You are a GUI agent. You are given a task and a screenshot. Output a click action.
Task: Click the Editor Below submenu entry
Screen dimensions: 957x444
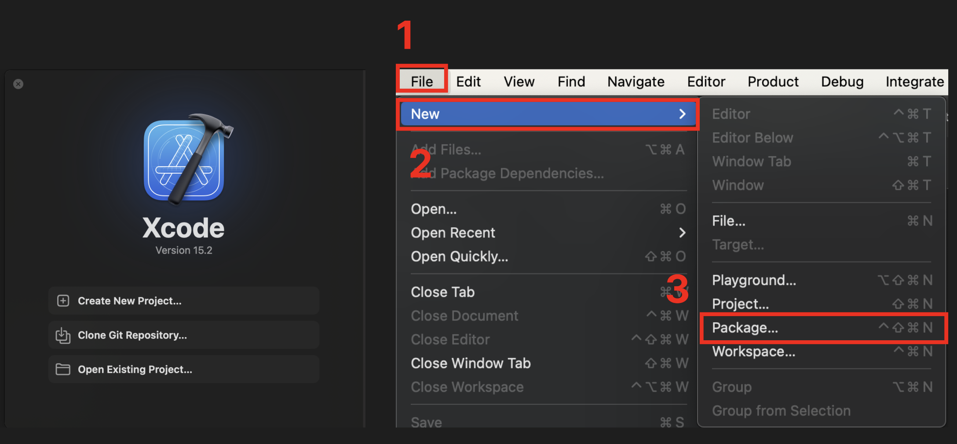tap(822, 138)
